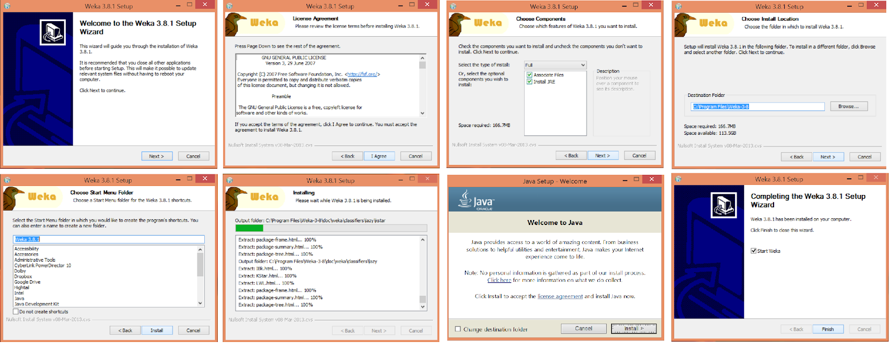893x347 pixels.
Task: Click title bar icon of Completing wizard window
Action: point(679,179)
